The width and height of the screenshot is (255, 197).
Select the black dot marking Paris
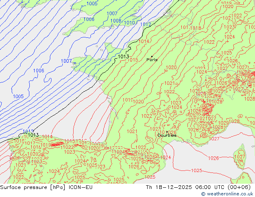[x=152, y=57]
